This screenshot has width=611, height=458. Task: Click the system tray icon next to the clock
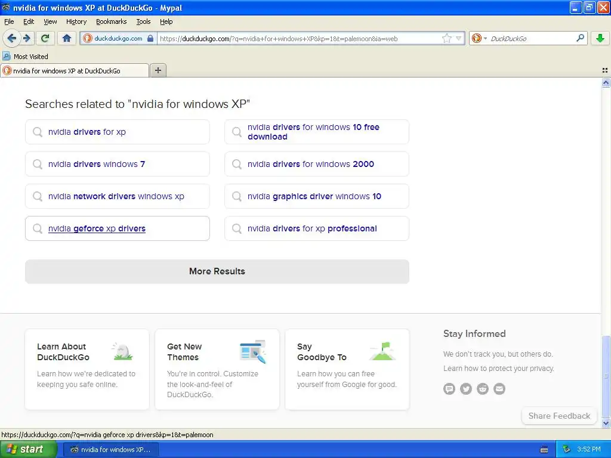tap(566, 450)
